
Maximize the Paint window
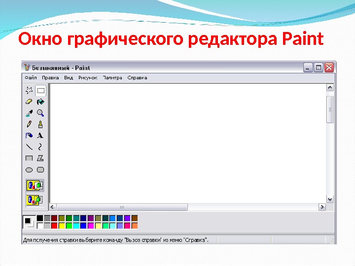pyautogui.click(x=319, y=67)
